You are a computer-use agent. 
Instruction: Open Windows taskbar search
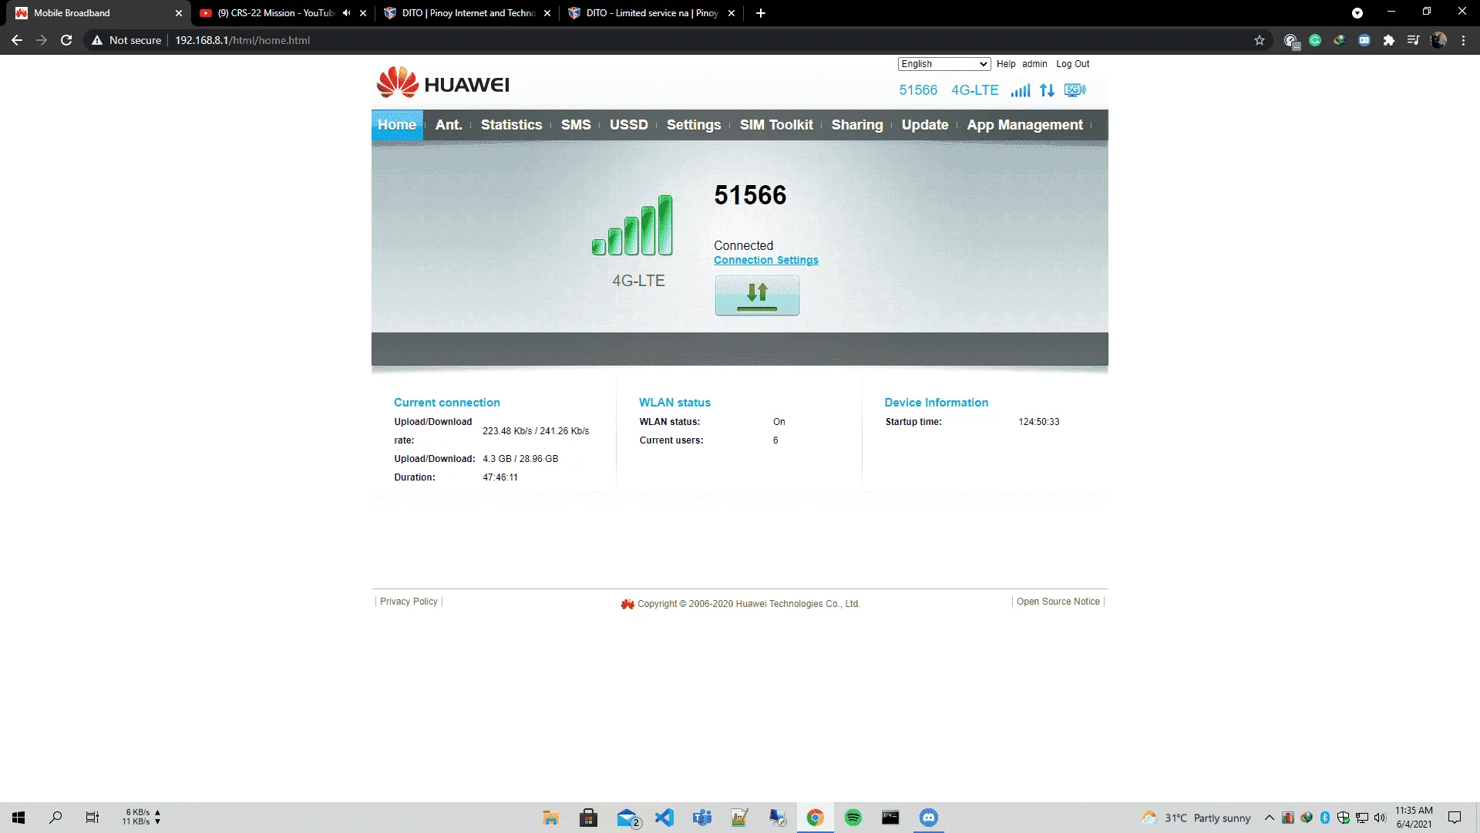tap(55, 818)
